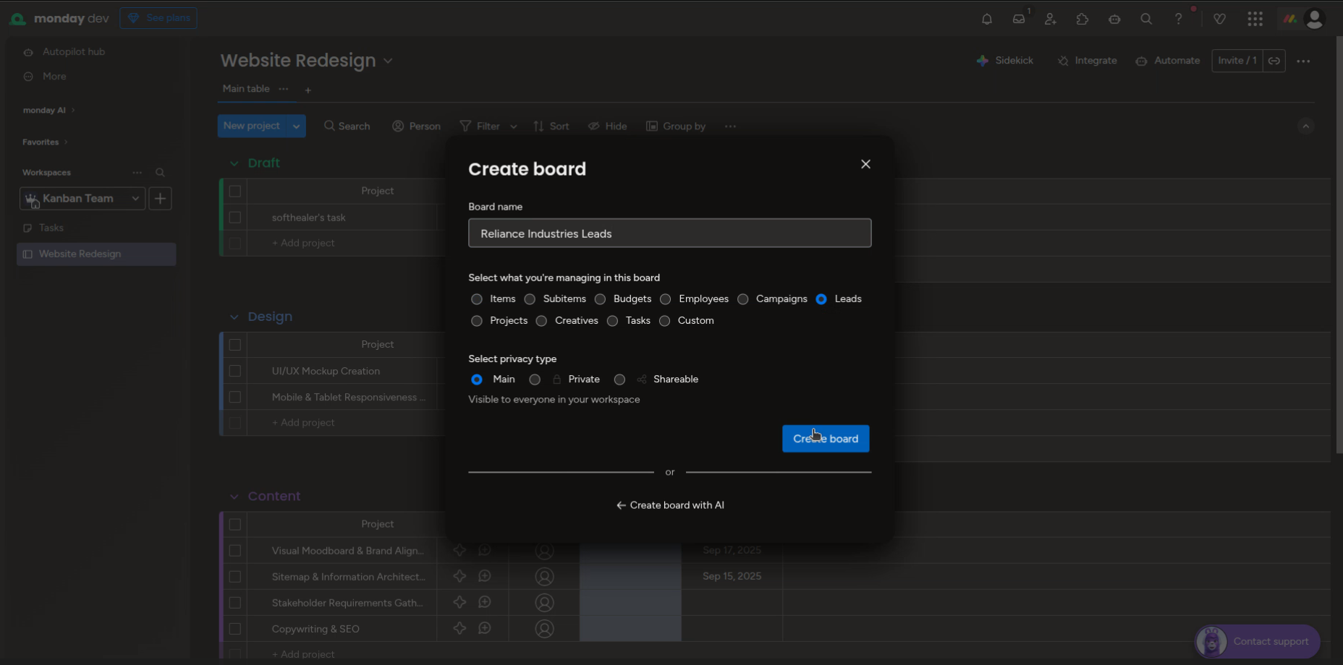Click the Contact support button

[x=1258, y=642]
